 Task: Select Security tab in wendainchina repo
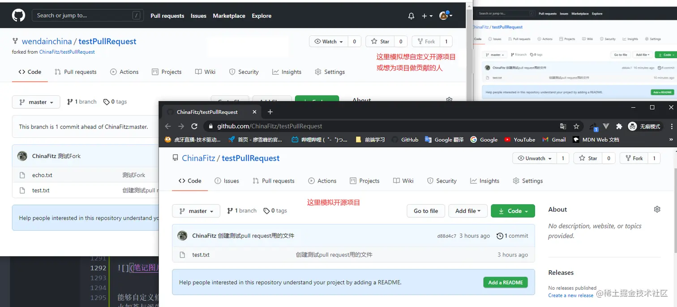[x=244, y=72]
